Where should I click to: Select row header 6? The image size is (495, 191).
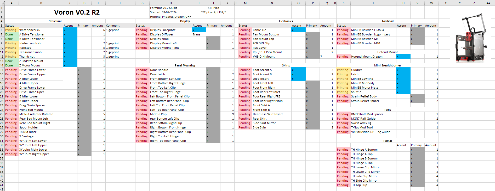click(x=2, y=30)
